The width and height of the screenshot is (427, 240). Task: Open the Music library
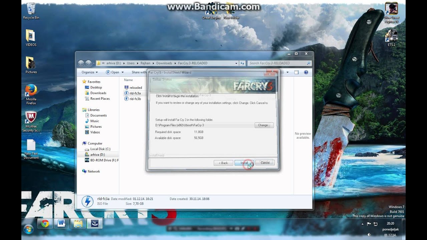click(x=94, y=121)
